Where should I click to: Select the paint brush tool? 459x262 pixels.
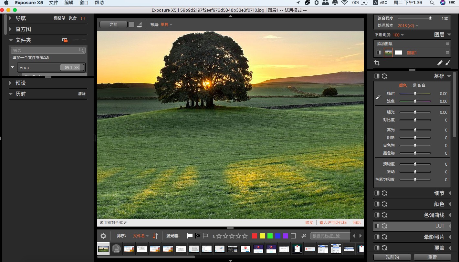pyautogui.click(x=447, y=63)
